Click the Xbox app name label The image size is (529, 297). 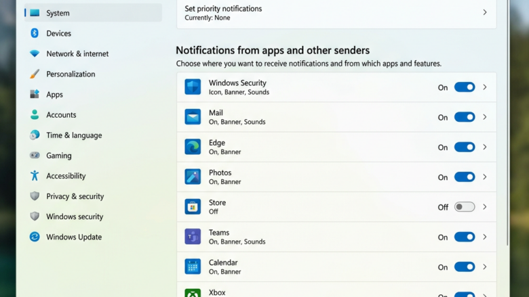217,292
